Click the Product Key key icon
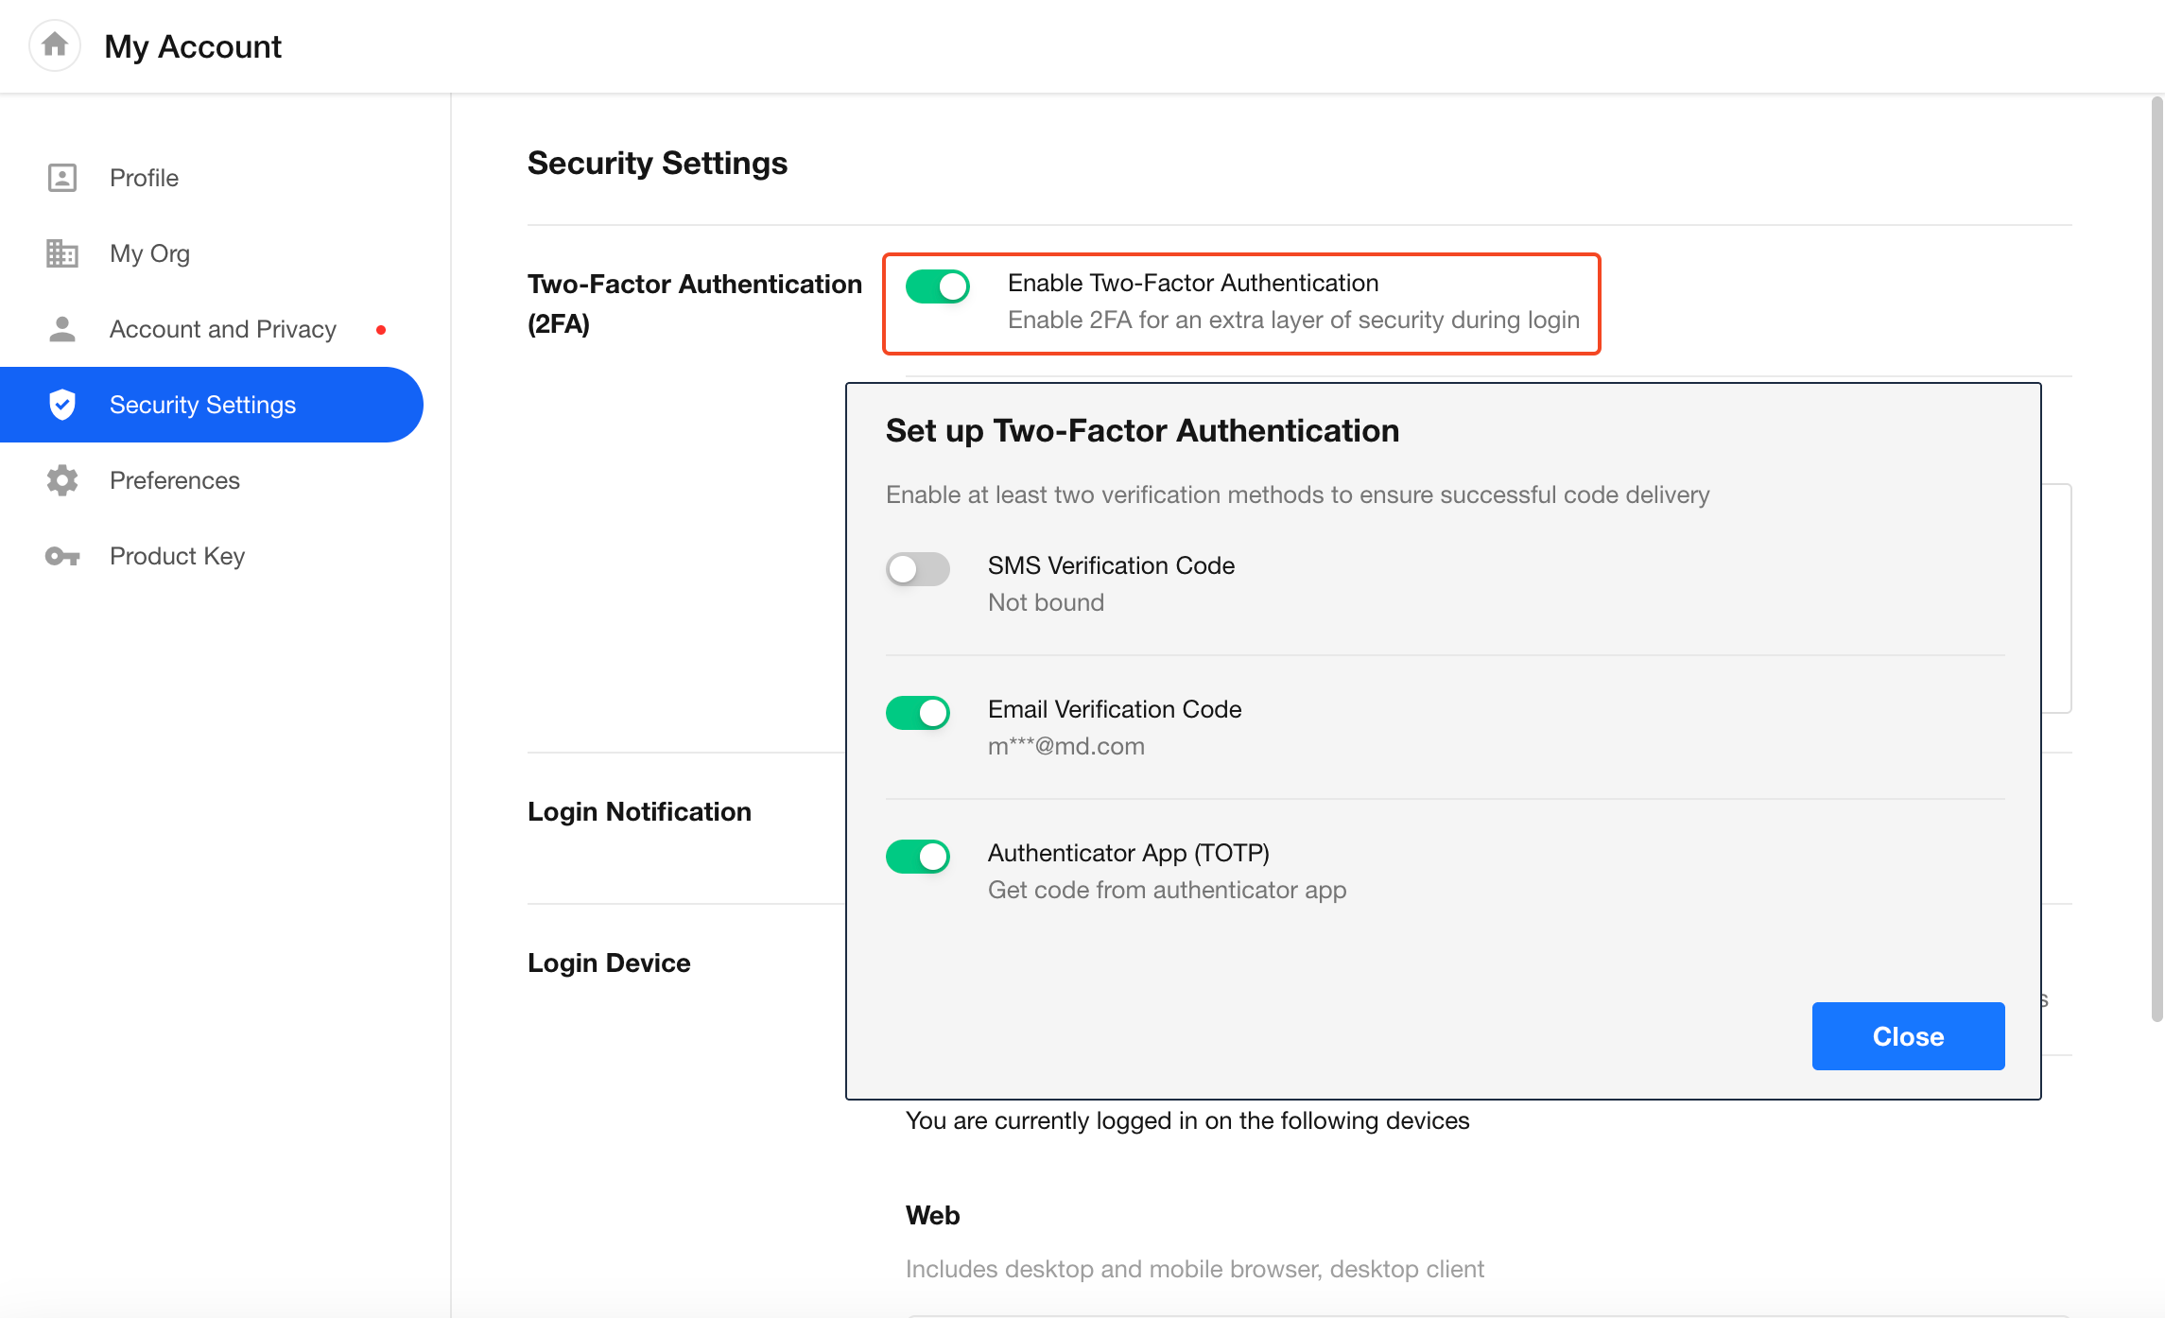2165x1318 pixels. pyautogui.click(x=62, y=556)
